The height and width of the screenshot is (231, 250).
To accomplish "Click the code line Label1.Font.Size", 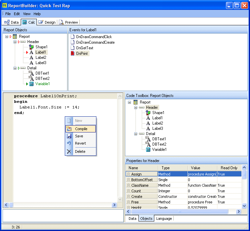I will (x=49, y=107).
